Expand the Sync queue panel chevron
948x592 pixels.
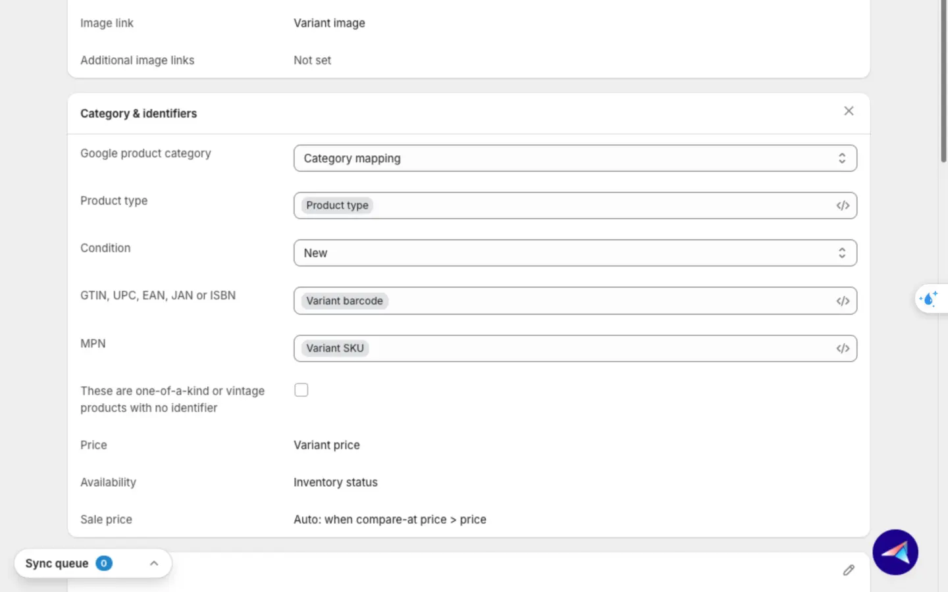(154, 563)
